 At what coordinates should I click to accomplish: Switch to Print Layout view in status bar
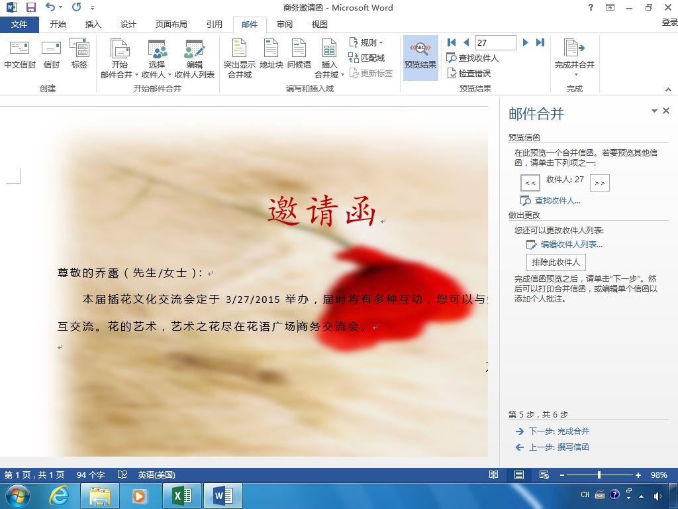pos(519,475)
